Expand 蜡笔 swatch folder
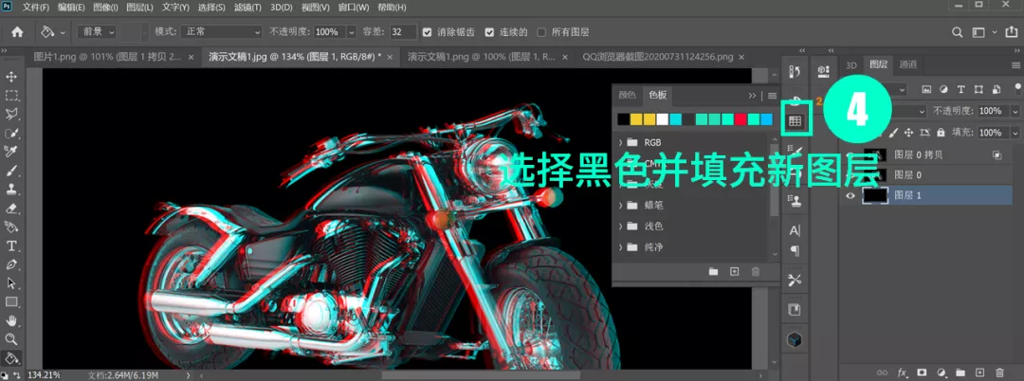This screenshot has width=1024, height=381. coord(620,205)
